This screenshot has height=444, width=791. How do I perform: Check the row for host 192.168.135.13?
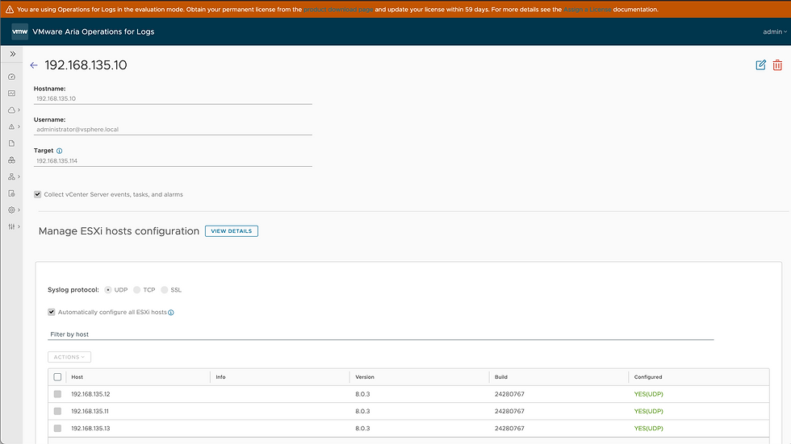tap(57, 429)
